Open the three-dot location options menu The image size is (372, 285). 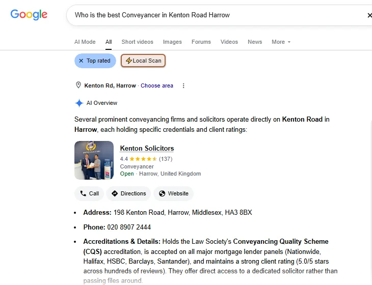click(183, 85)
